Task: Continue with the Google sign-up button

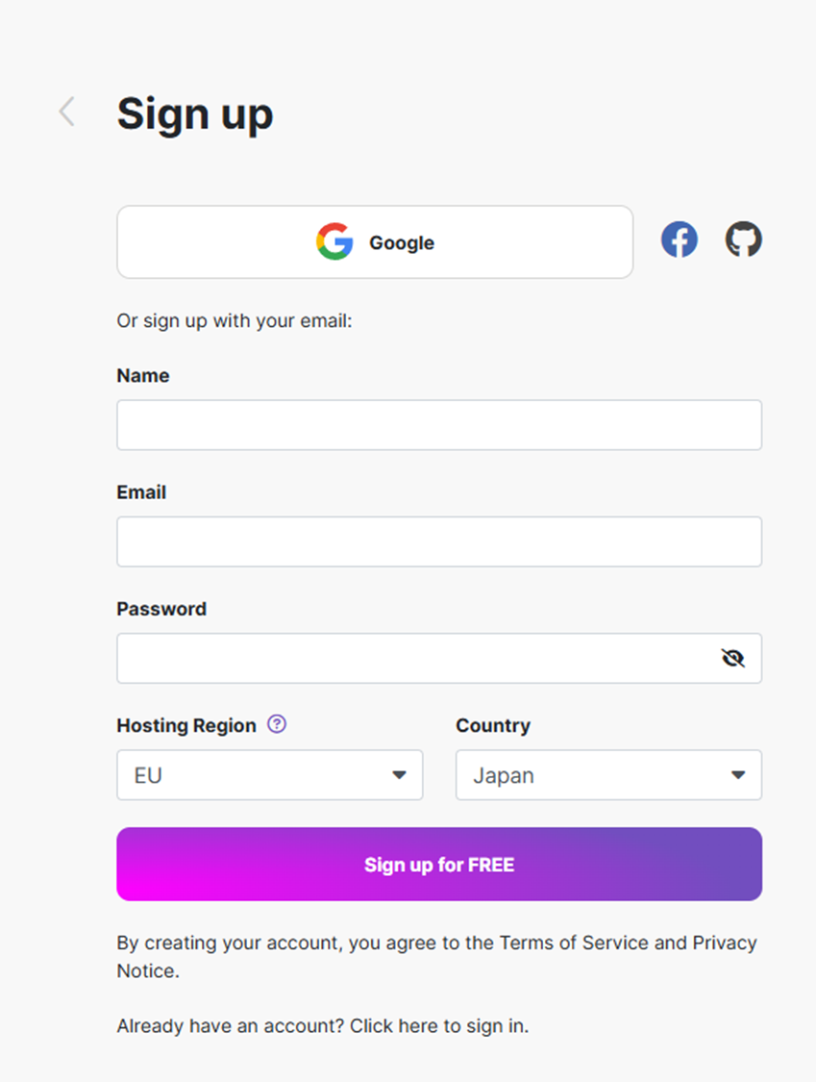Action: pos(375,242)
